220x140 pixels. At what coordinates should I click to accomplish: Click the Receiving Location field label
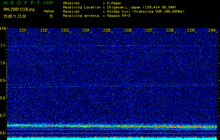tap(82, 7)
